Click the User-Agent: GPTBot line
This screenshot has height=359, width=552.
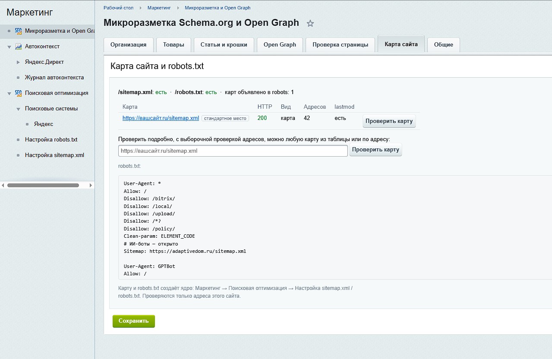[x=149, y=266]
